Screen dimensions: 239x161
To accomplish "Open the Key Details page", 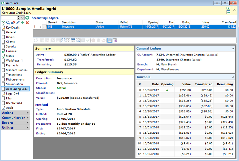I will coord(13,28).
